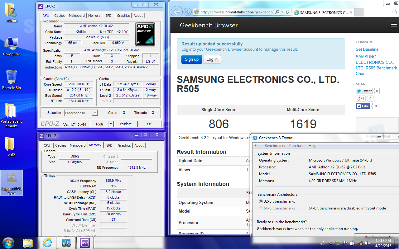Open the Tools dropdown arrow in CPU-Z
This screenshot has height=249, width=399.
[x=111, y=124]
